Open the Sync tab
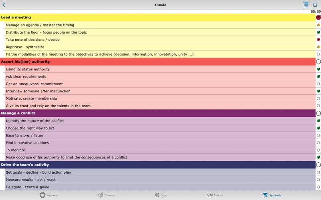The width and height of the screenshot is (321, 200). (x=161, y=195)
